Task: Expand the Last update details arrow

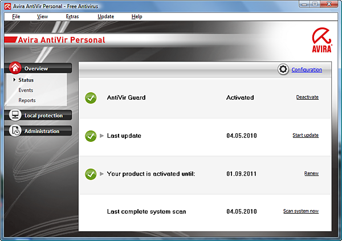Action: [102, 136]
